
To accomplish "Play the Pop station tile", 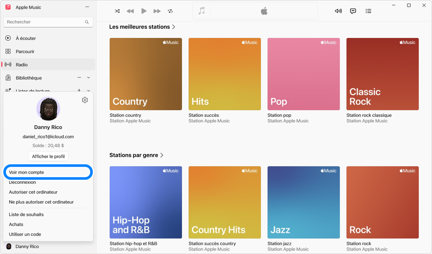I will tap(304, 74).
